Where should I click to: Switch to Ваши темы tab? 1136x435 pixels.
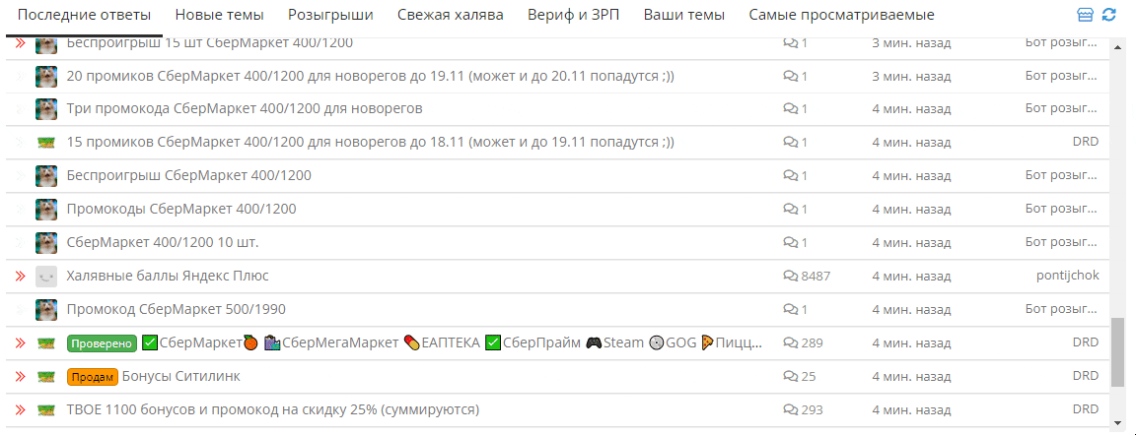(x=684, y=15)
